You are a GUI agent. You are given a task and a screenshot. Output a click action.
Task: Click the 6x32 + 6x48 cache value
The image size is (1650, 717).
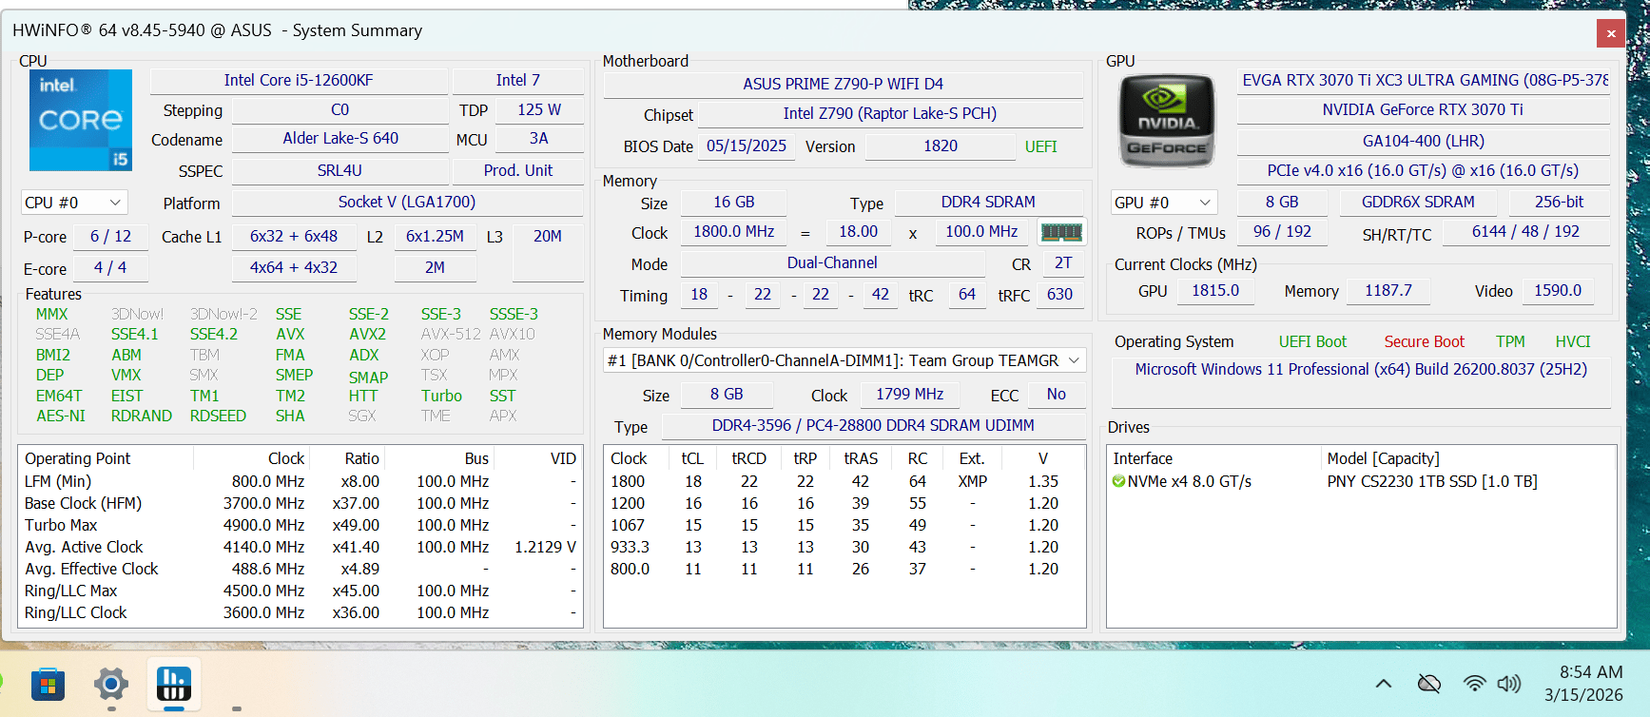pyautogui.click(x=294, y=236)
